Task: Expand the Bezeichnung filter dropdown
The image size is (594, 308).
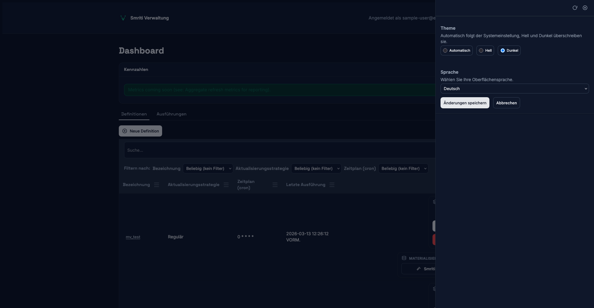Action: (208, 168)
